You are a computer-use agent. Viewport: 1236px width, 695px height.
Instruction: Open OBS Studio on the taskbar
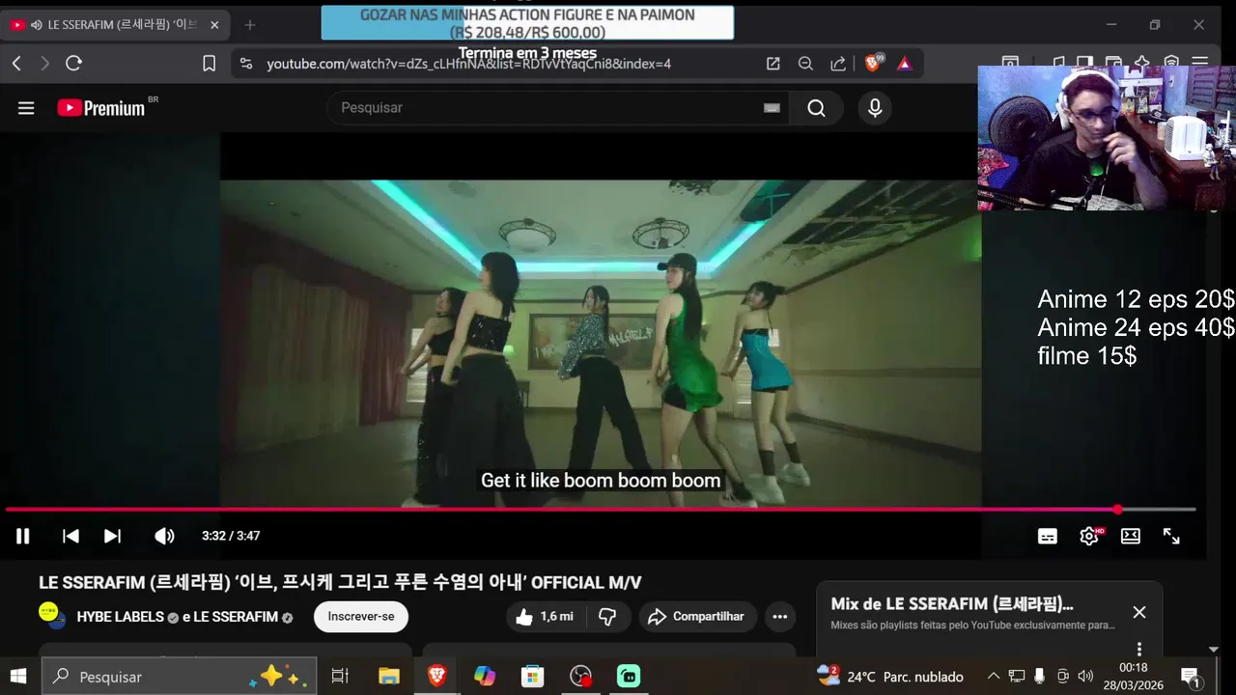click(x=580, y=677)
